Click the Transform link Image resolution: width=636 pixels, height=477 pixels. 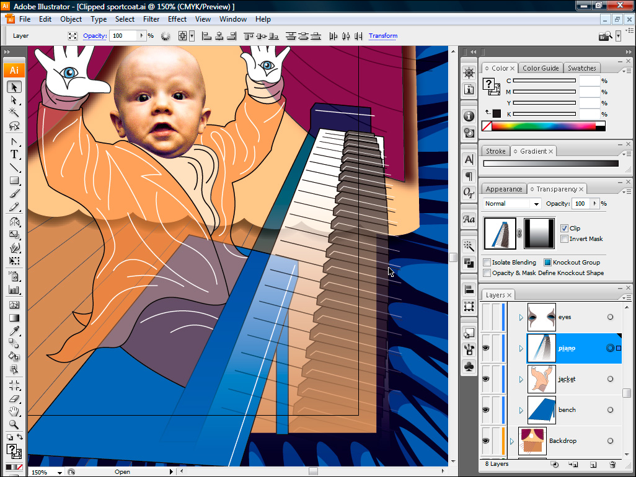(x=382, y=36)
